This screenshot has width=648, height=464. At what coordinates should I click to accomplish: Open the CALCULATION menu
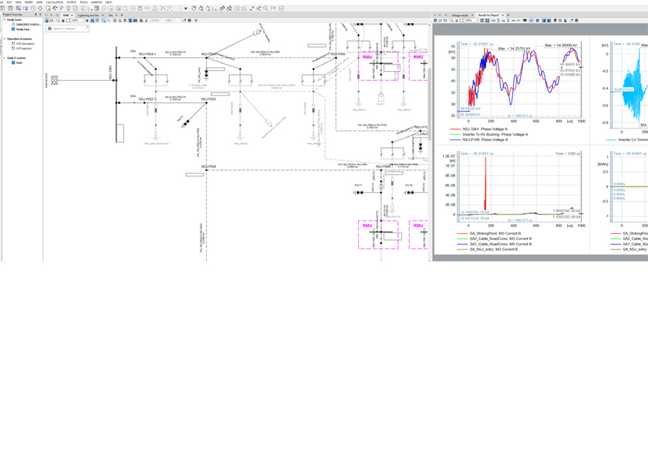click(54, 2)
